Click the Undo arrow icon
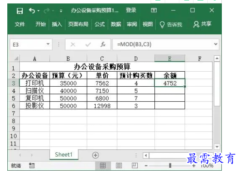The width and height of the screenshot is (239, 172). click(x=32, y=11)
